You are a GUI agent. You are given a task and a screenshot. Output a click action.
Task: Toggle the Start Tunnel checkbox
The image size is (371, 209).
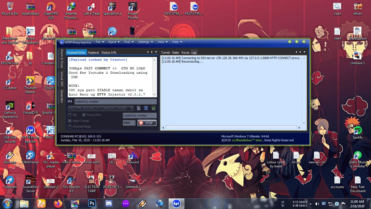coord(70,121)
